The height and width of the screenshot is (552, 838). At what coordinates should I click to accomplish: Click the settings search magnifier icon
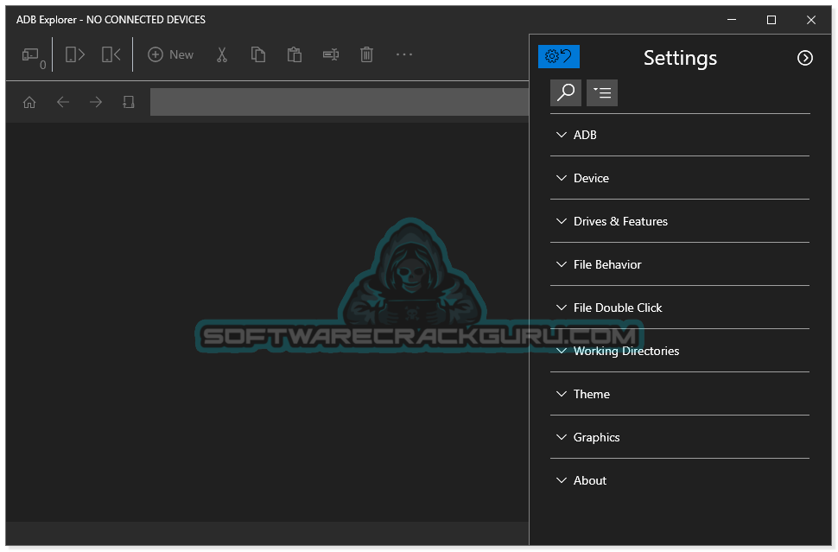(x=566, y=93)
